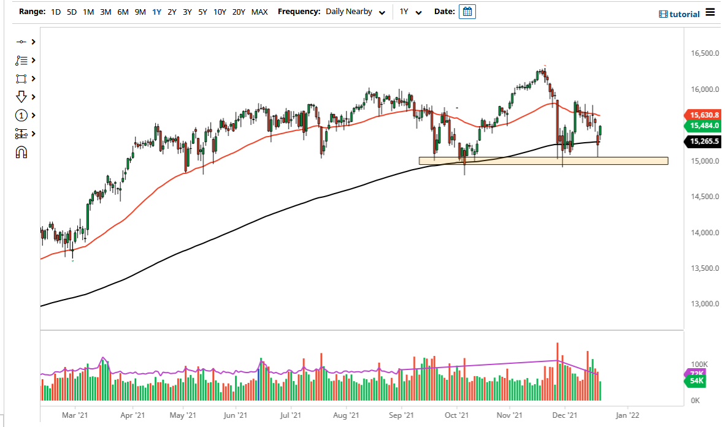
Task: Open the date picker calendar
Action: click(467, 11)
